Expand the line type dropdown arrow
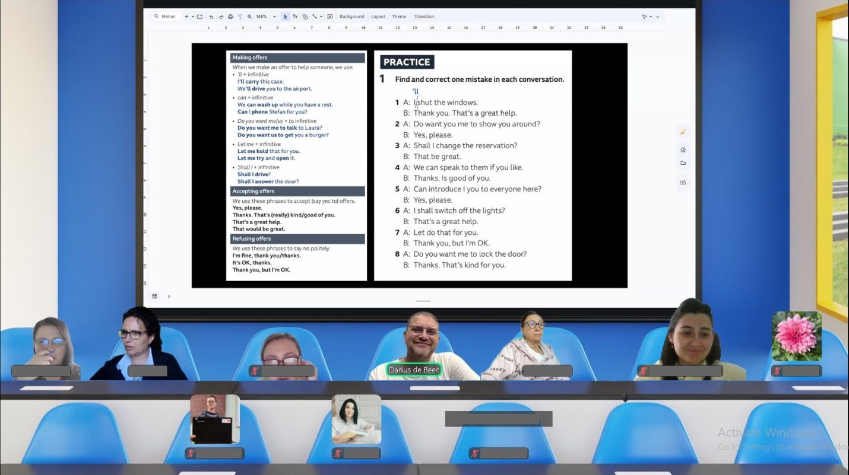 point(321,17)
